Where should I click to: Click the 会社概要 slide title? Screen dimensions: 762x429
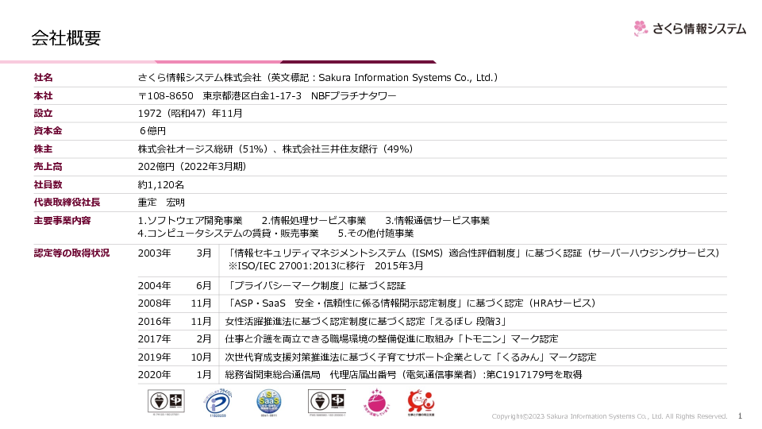pos(66,38)
